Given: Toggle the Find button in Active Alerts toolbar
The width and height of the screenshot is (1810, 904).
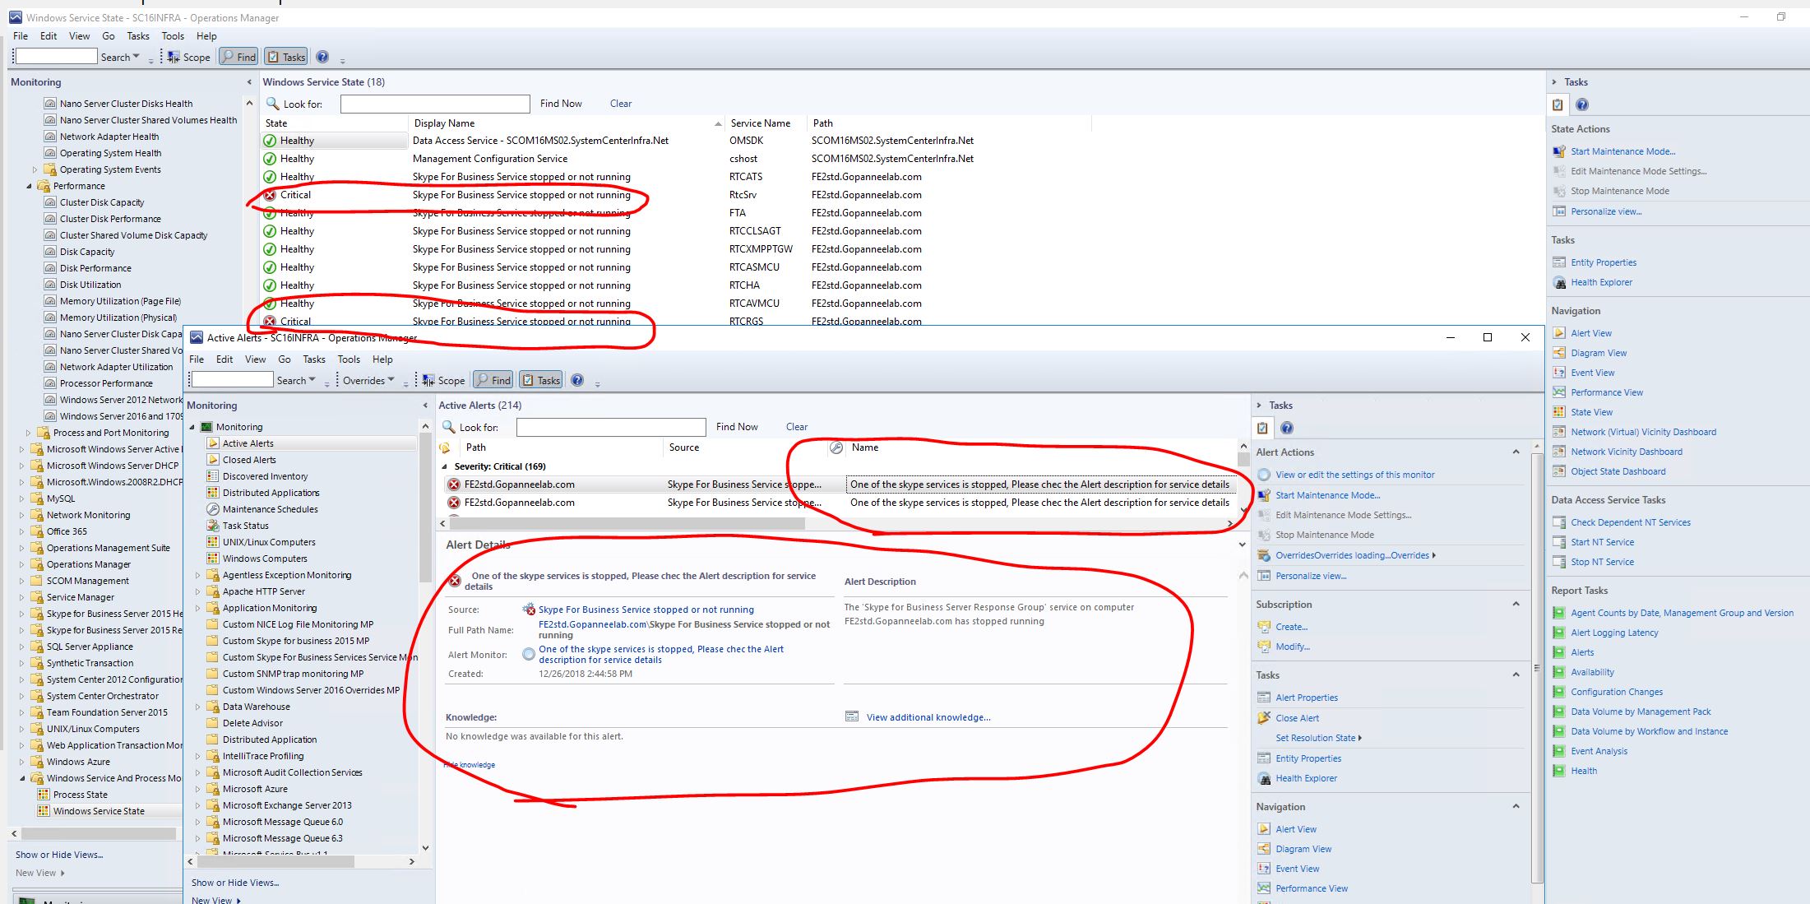Looking at the screenshot, I should click(493, 380).
